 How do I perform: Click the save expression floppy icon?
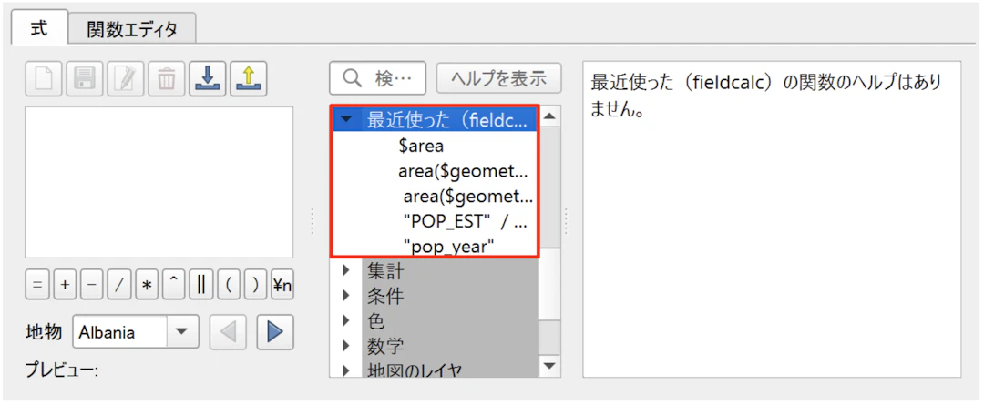[x=85, y=79]
